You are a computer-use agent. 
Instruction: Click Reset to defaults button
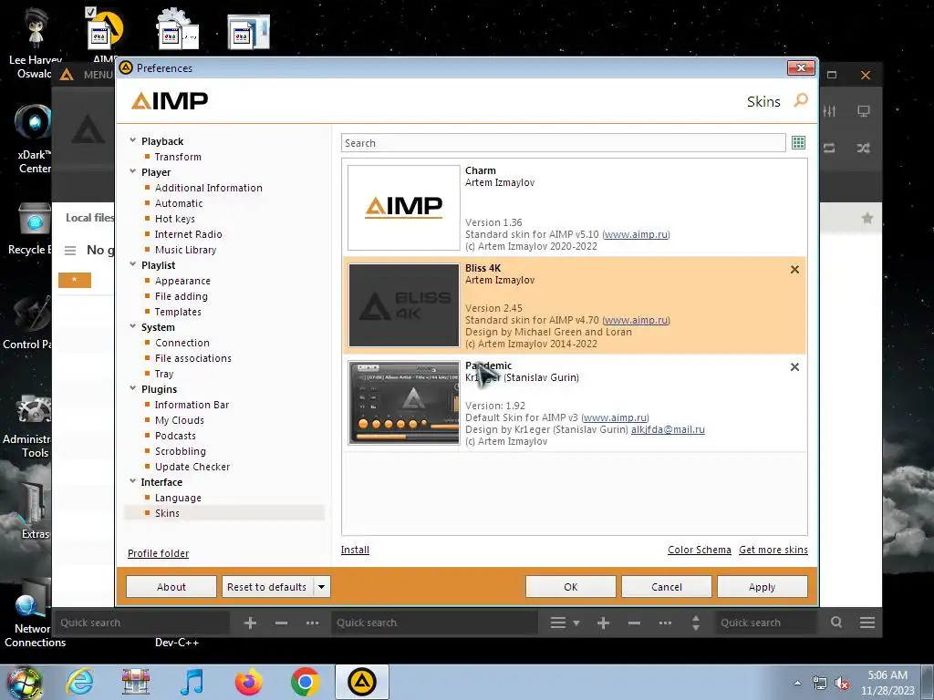pyautogui.click(x=267, y=587)
